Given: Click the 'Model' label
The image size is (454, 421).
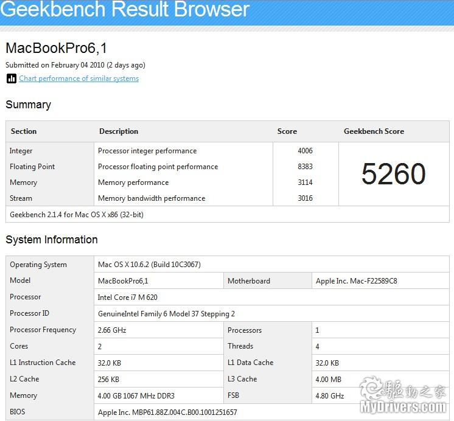Looking at the screenshot, I should click(20, 280).
